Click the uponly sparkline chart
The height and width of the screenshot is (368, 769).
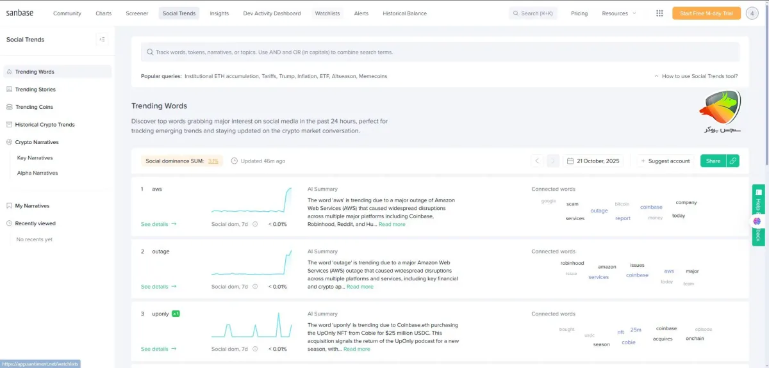[251, 325]
